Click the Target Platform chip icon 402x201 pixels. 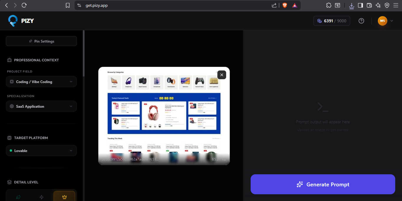pos(9,138)
